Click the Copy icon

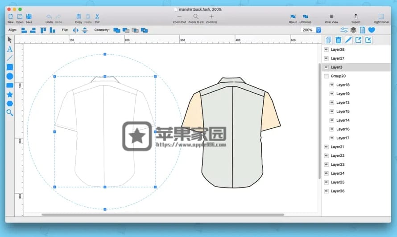click(79, 16)
